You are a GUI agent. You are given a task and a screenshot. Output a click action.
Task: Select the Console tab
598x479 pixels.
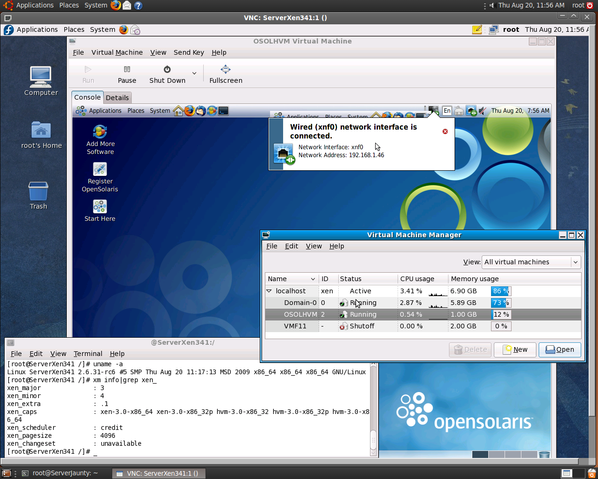(87, 97)
